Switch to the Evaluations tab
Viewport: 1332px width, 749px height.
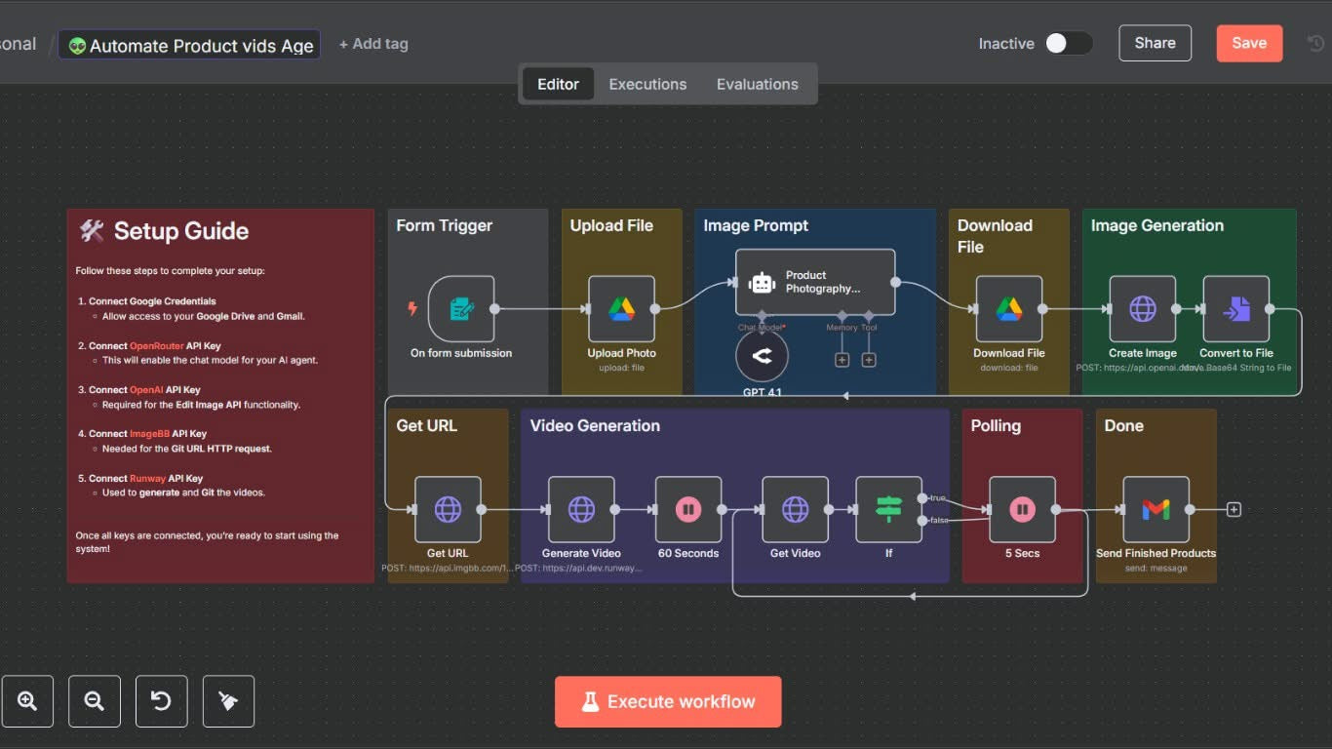click(x=758, y=84)
